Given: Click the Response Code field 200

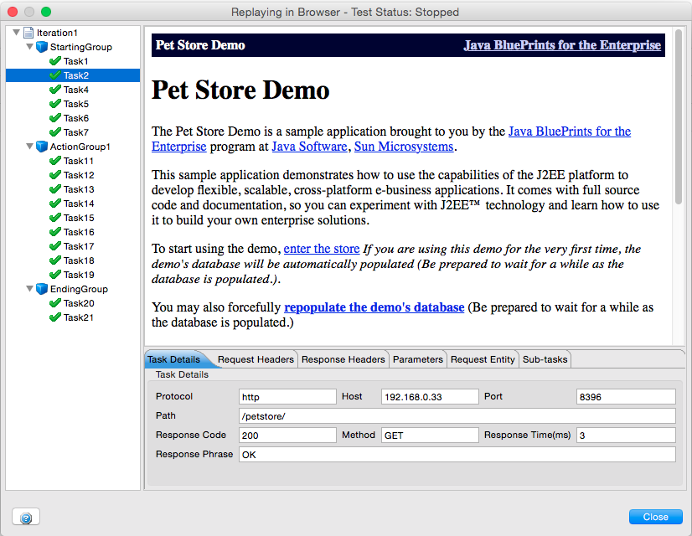Looking at the screenshot, I should tap(287, 435).
